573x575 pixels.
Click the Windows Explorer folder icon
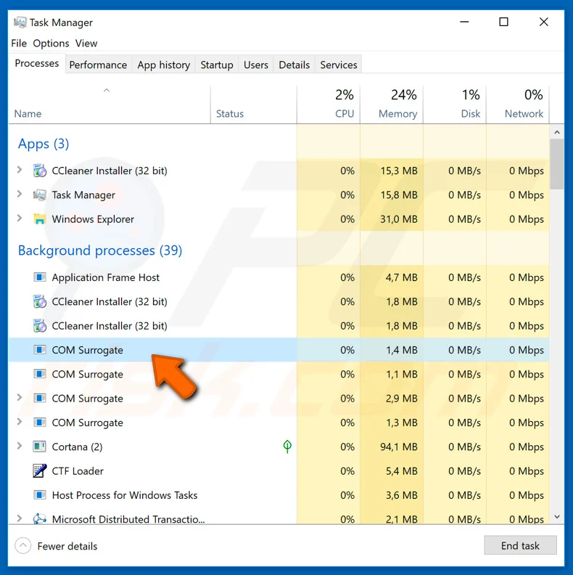point(40,219)
